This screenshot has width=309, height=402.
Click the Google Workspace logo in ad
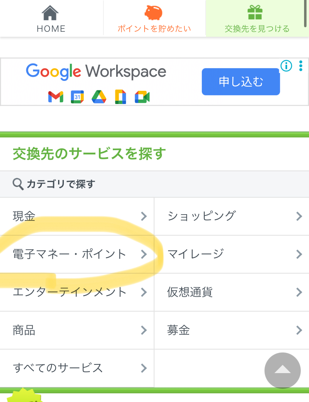pyautogui.click(x=96, y=71)
